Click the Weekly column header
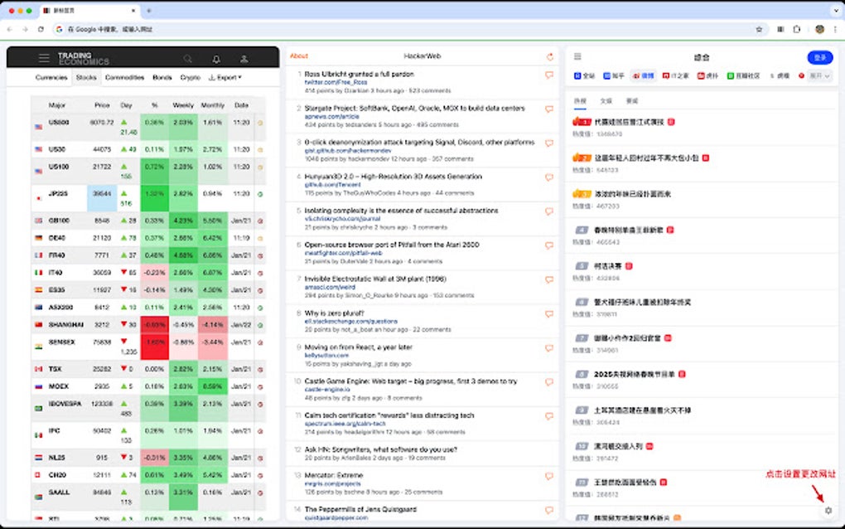This screenshot has width=845, height=529. (x=183, y=105)
